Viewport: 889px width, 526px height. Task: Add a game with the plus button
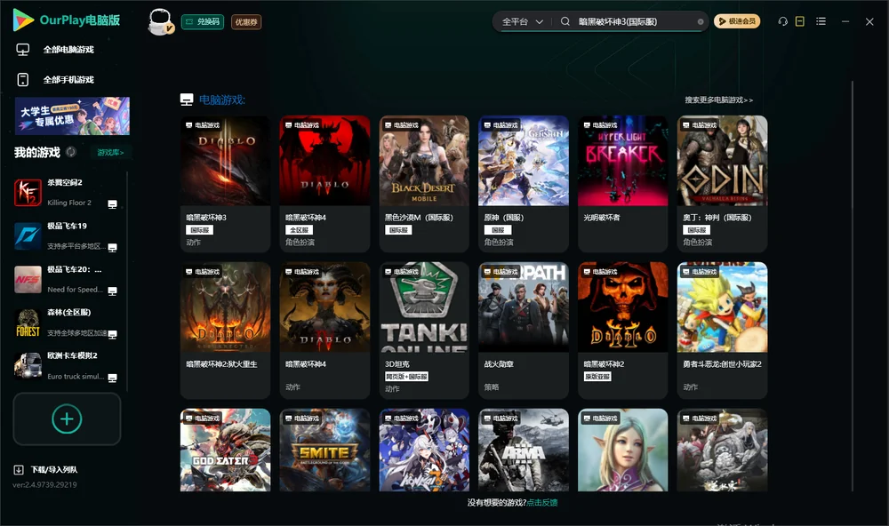67,418
